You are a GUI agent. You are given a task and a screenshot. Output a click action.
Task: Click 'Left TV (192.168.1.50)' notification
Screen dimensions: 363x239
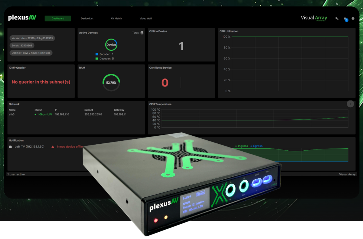pyautogui.click(x=30, y=147)
